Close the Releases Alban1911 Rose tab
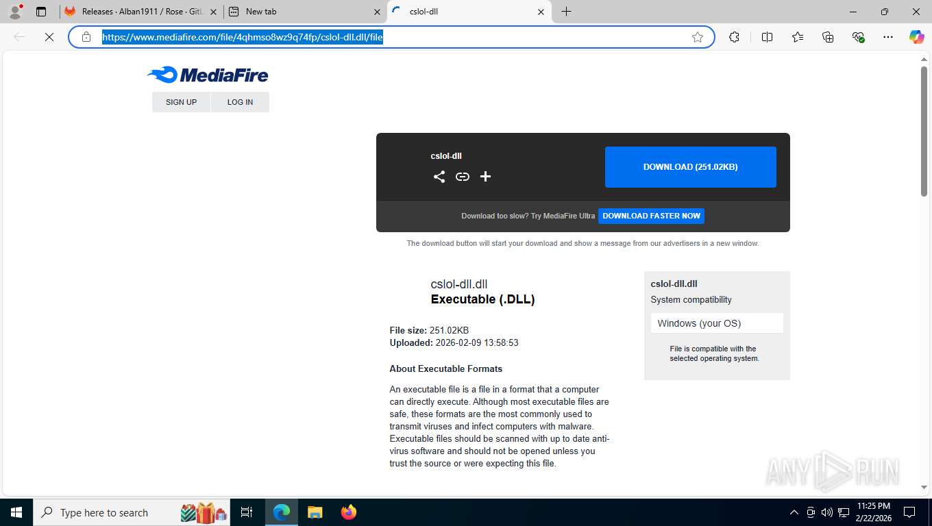Viewport: 932px width, 526px height. 213,12
